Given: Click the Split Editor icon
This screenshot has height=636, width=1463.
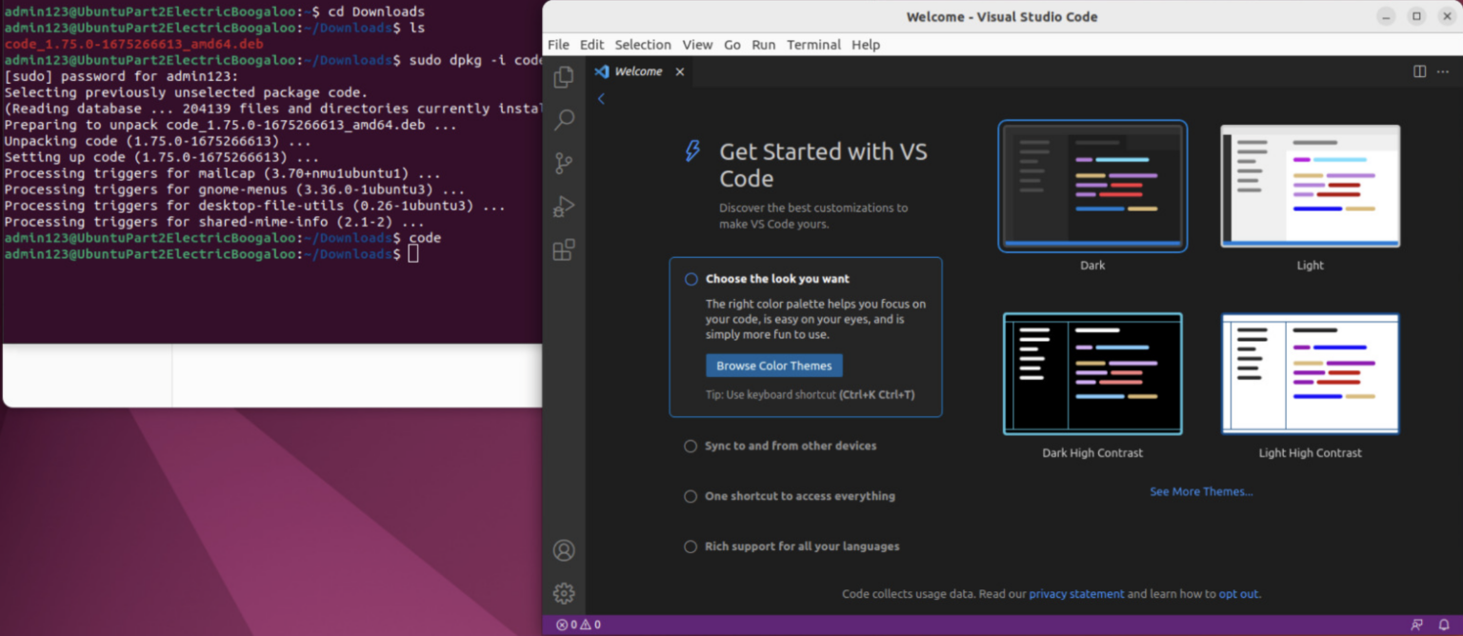Looking at the screenshot, I should (1419, 71).
